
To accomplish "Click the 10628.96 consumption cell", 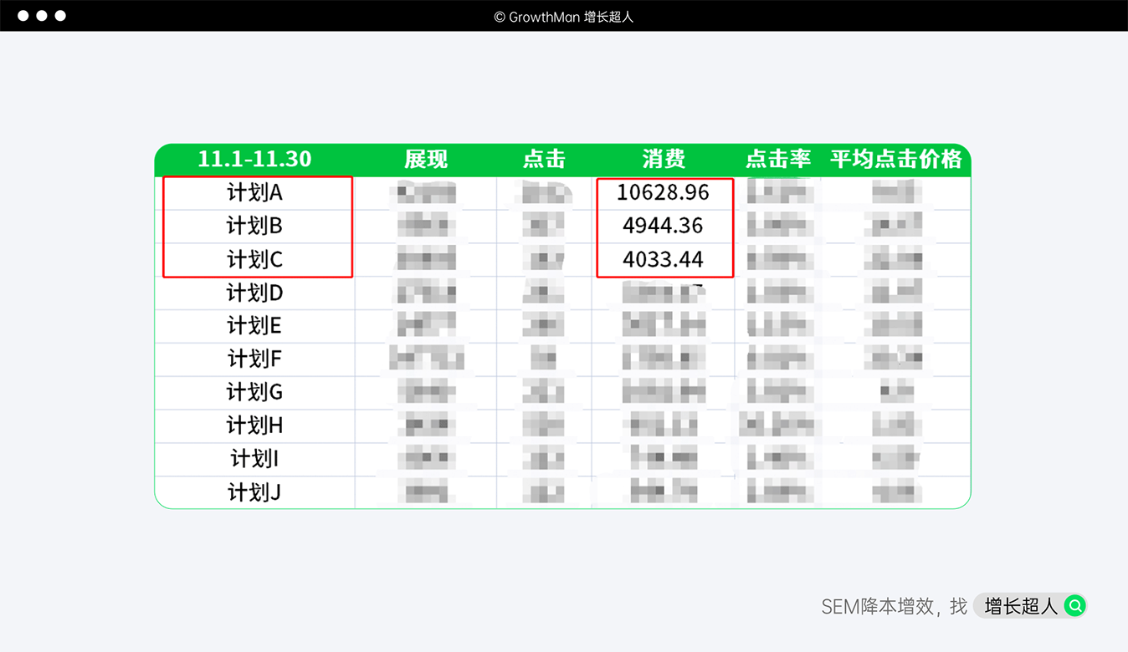I will click(663, 193).
